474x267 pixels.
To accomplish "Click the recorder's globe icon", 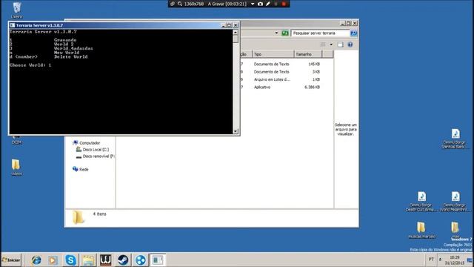I will [173, 4].
